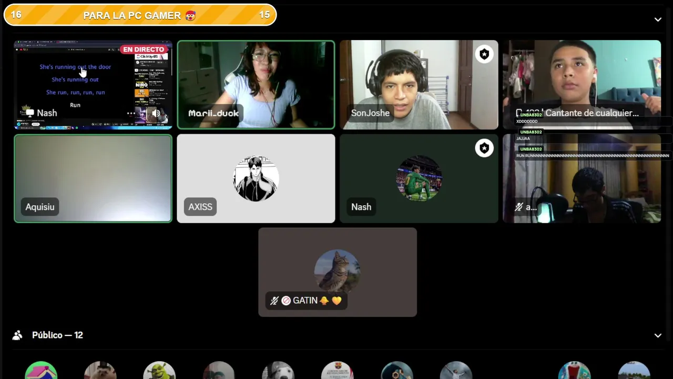Collapse the Público audience list chevron
The image size is (673, 379).
[658, 335]
